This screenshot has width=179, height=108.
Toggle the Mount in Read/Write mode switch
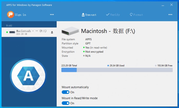click(66, 103)
